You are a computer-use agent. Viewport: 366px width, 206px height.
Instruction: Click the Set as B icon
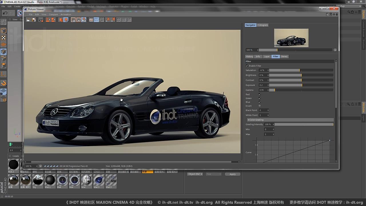tap(113, 20)
